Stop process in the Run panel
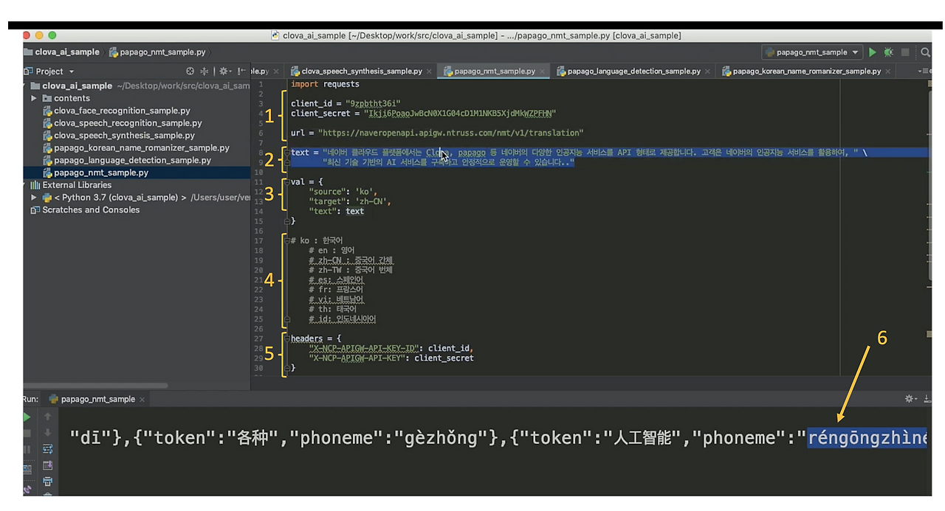 [x=28, y=433]
